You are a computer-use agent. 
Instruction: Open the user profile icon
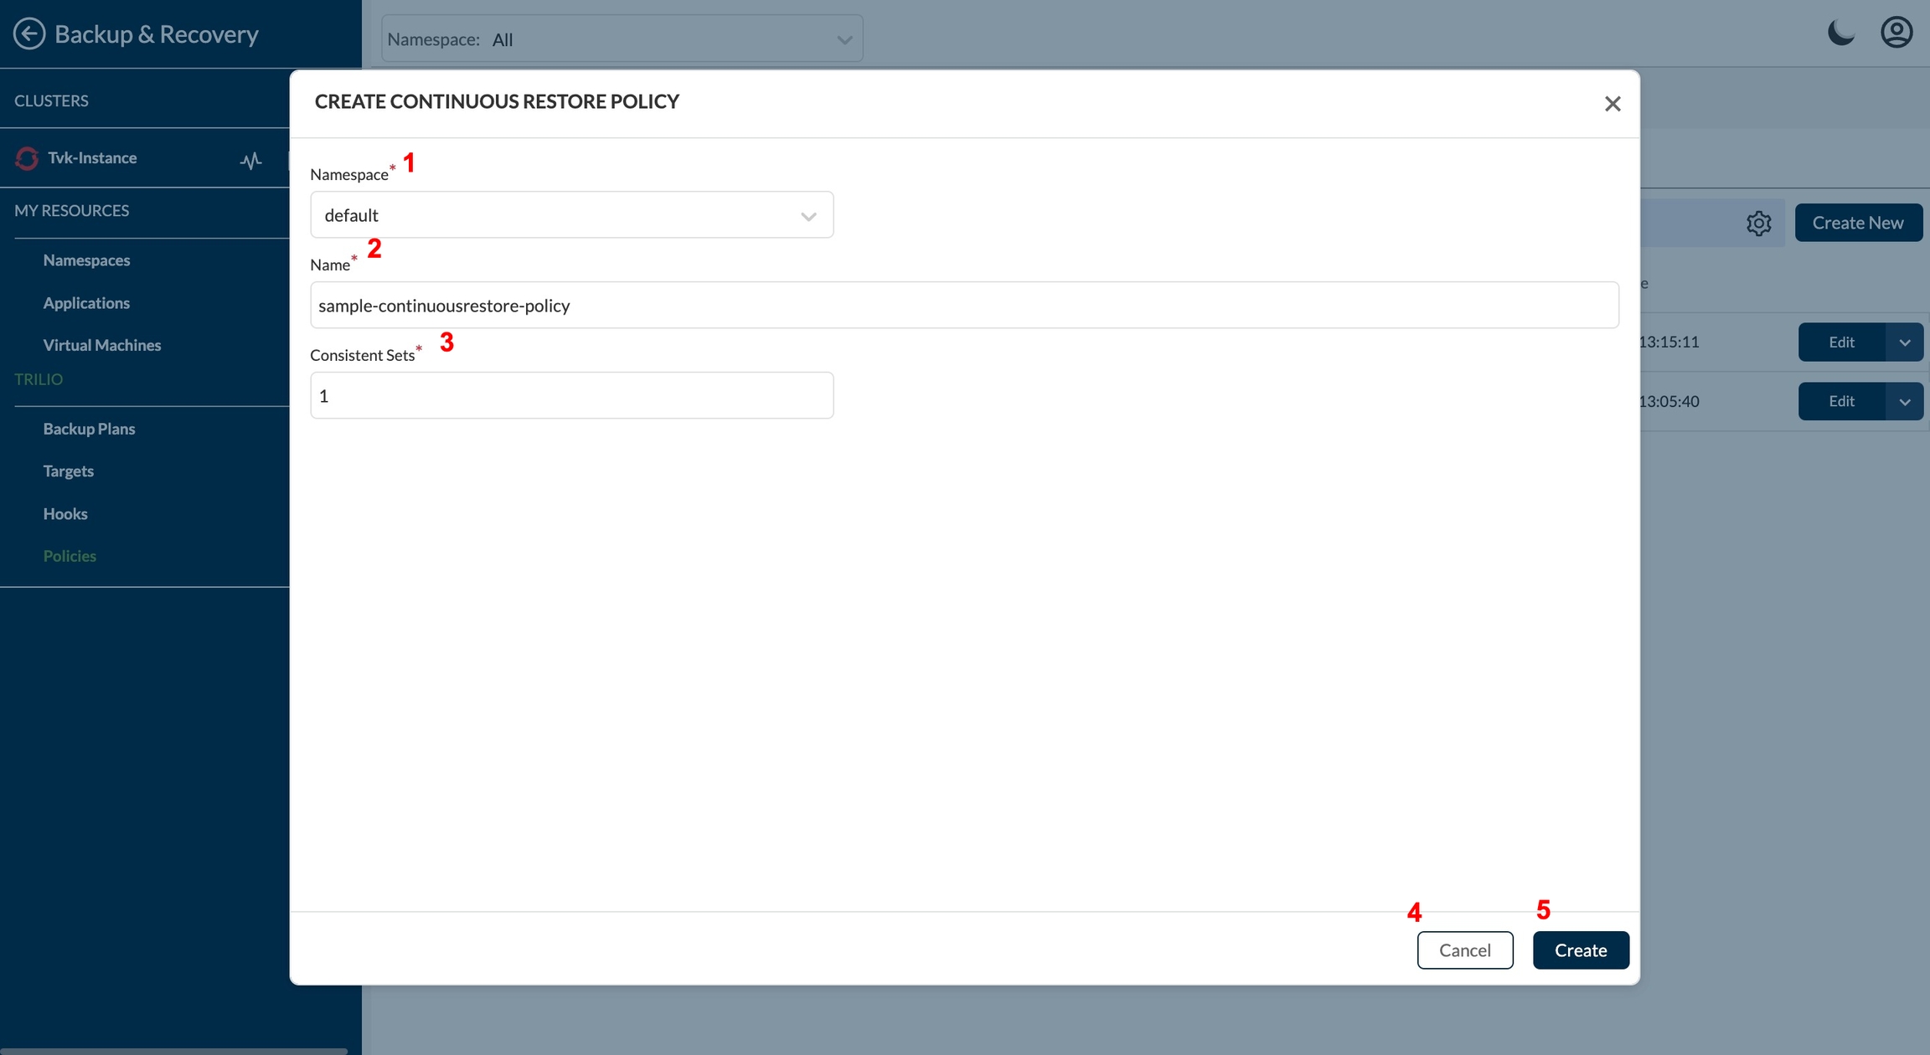coord(1896,33)
